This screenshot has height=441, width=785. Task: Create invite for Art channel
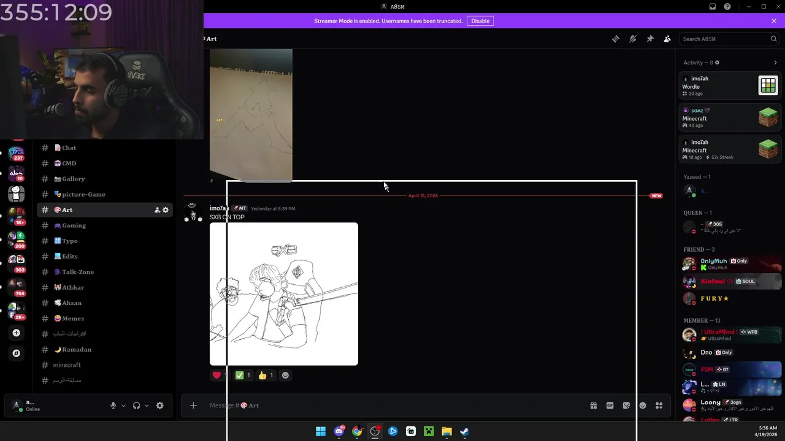pyautogui.click(x=157, y=210)
